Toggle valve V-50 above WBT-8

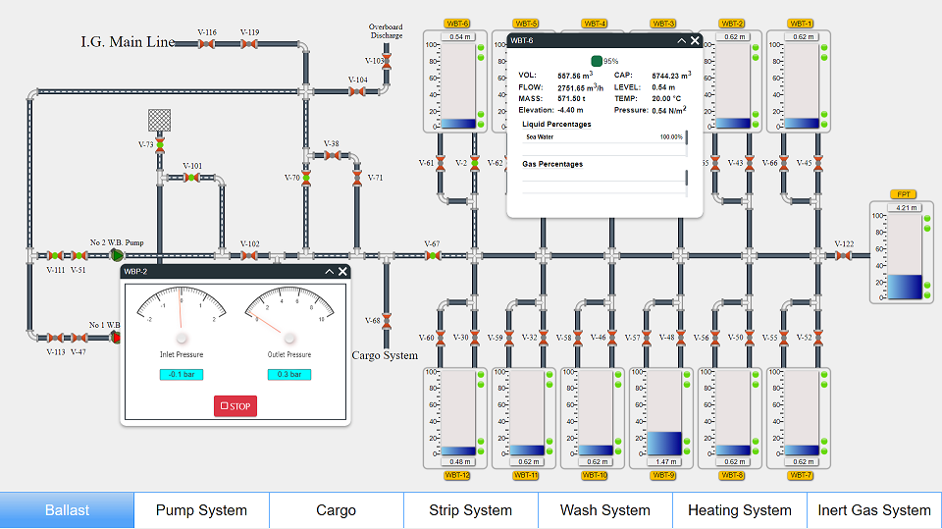tap(749, 338)
